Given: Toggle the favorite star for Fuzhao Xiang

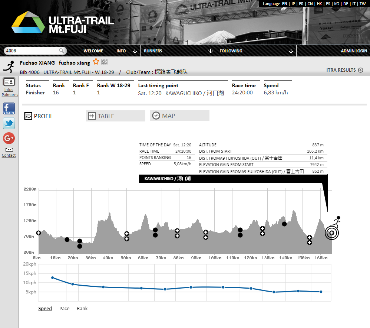Looking at the screenshot, I should pos(96,62).
